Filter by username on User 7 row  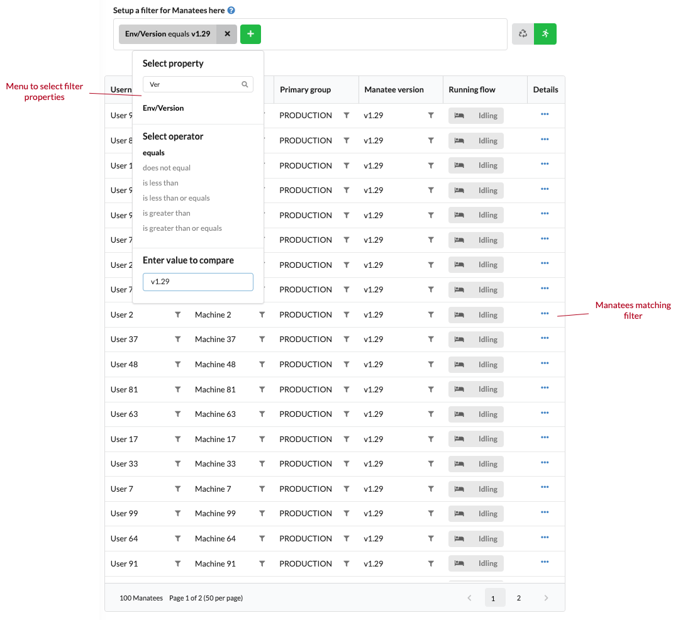(178, 489)
